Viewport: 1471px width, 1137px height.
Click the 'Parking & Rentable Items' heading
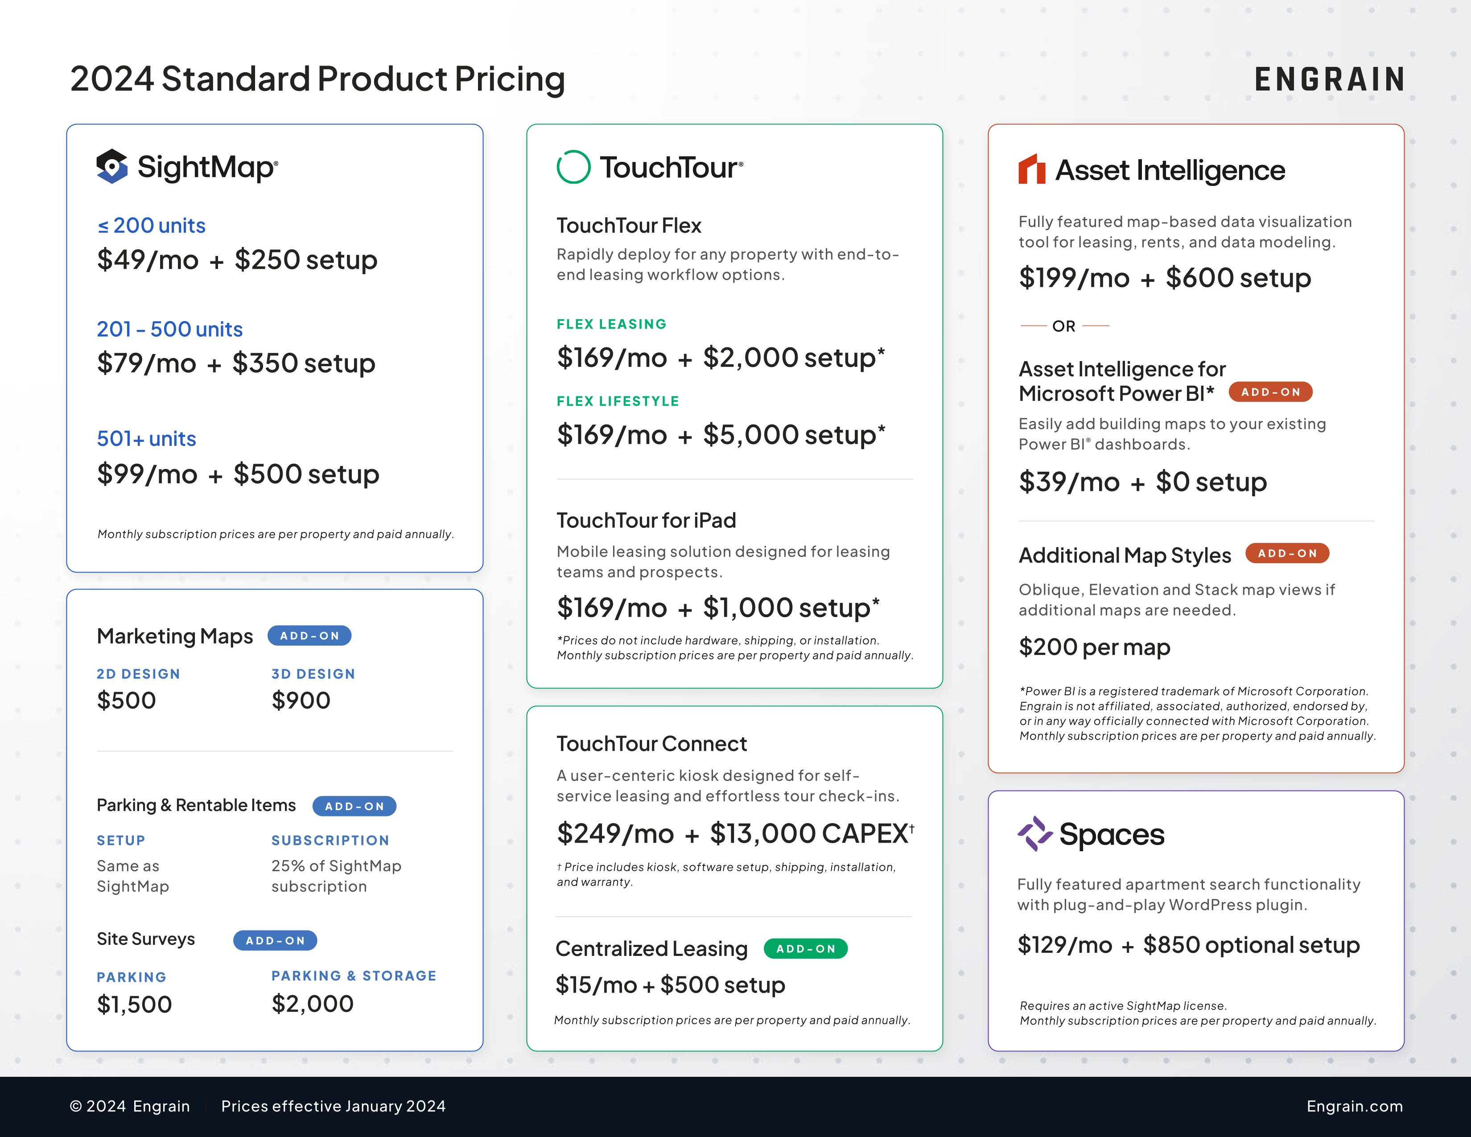pos(197,806)
